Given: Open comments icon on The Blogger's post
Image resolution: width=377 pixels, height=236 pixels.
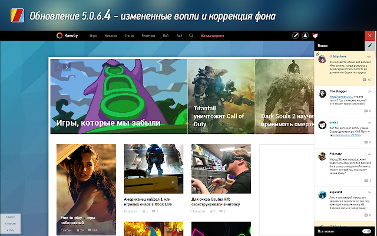Looking at the screenshot, I should pyautogui.click(x=366, y=111).
